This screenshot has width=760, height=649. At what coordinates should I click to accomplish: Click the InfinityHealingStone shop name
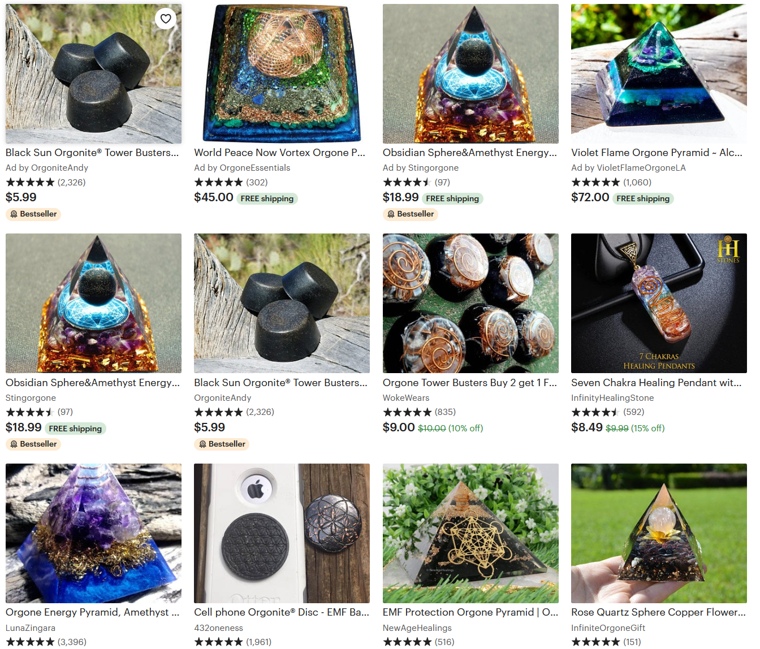tap(612, 398)
